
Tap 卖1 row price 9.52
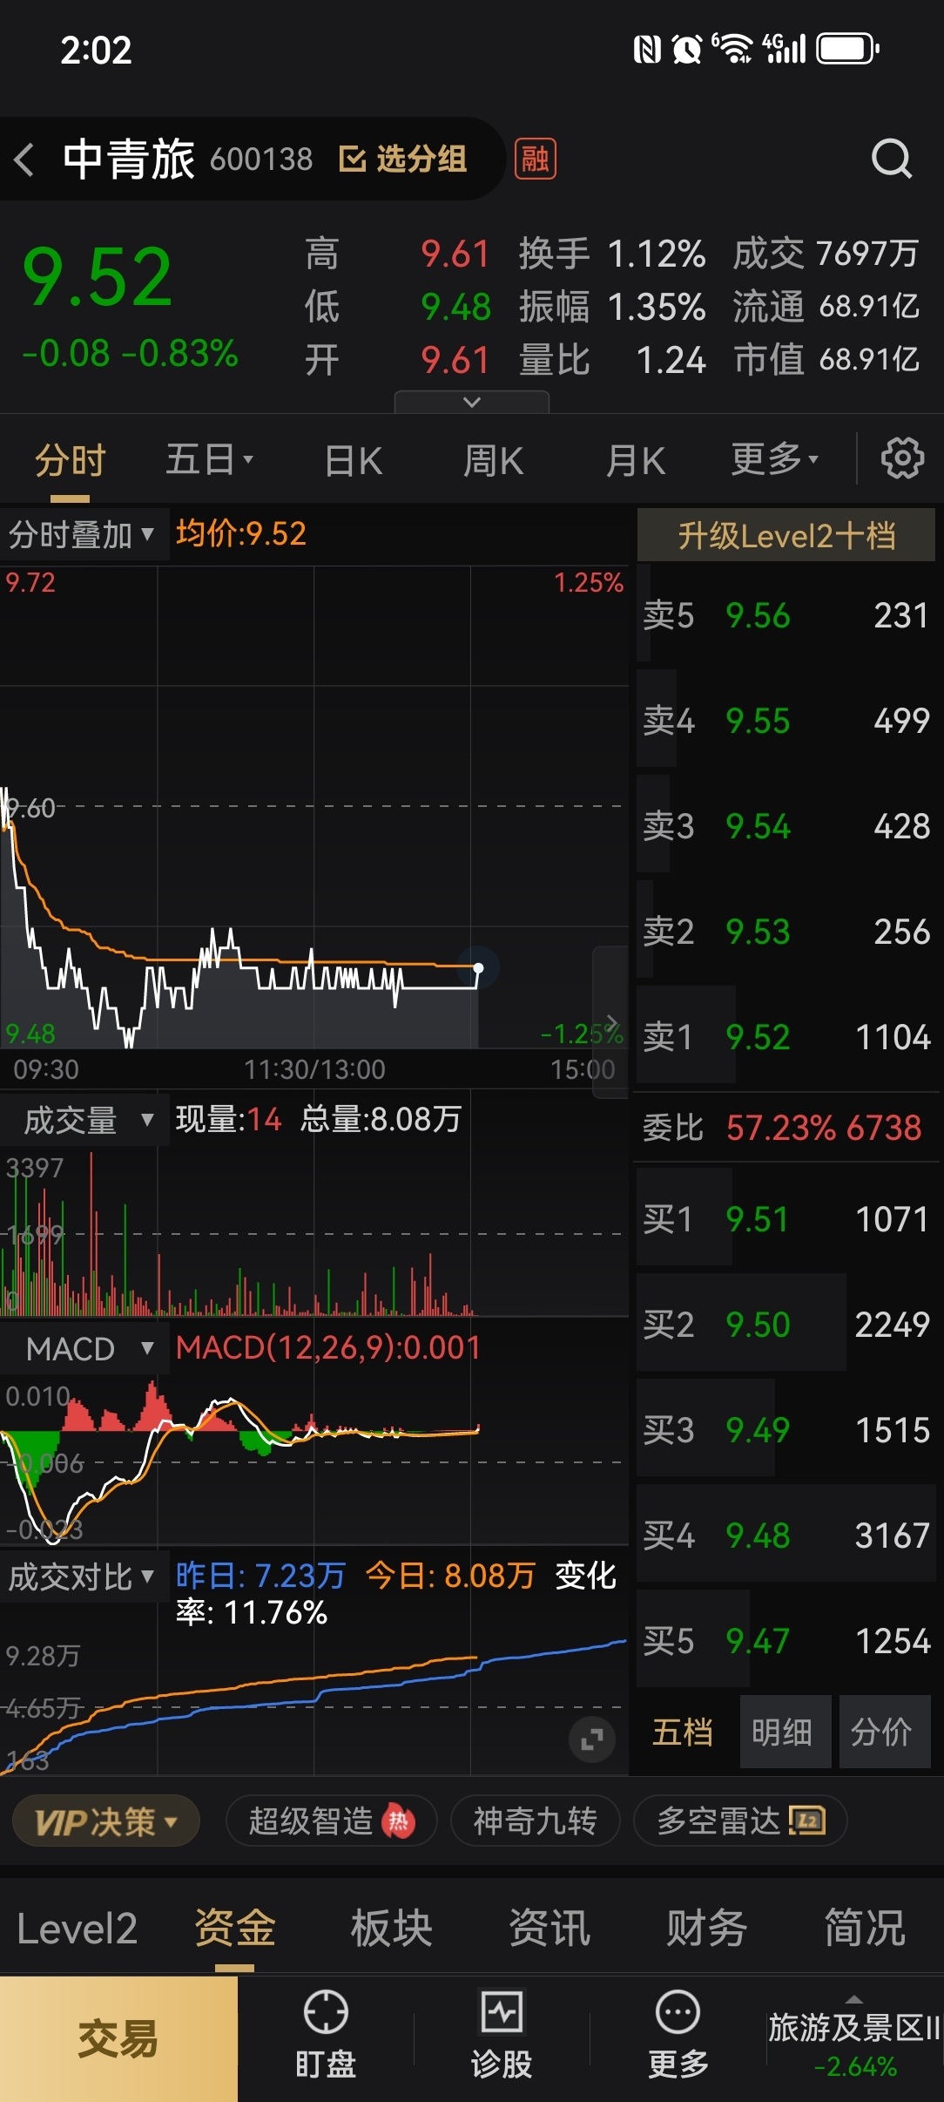(758, 1038)
